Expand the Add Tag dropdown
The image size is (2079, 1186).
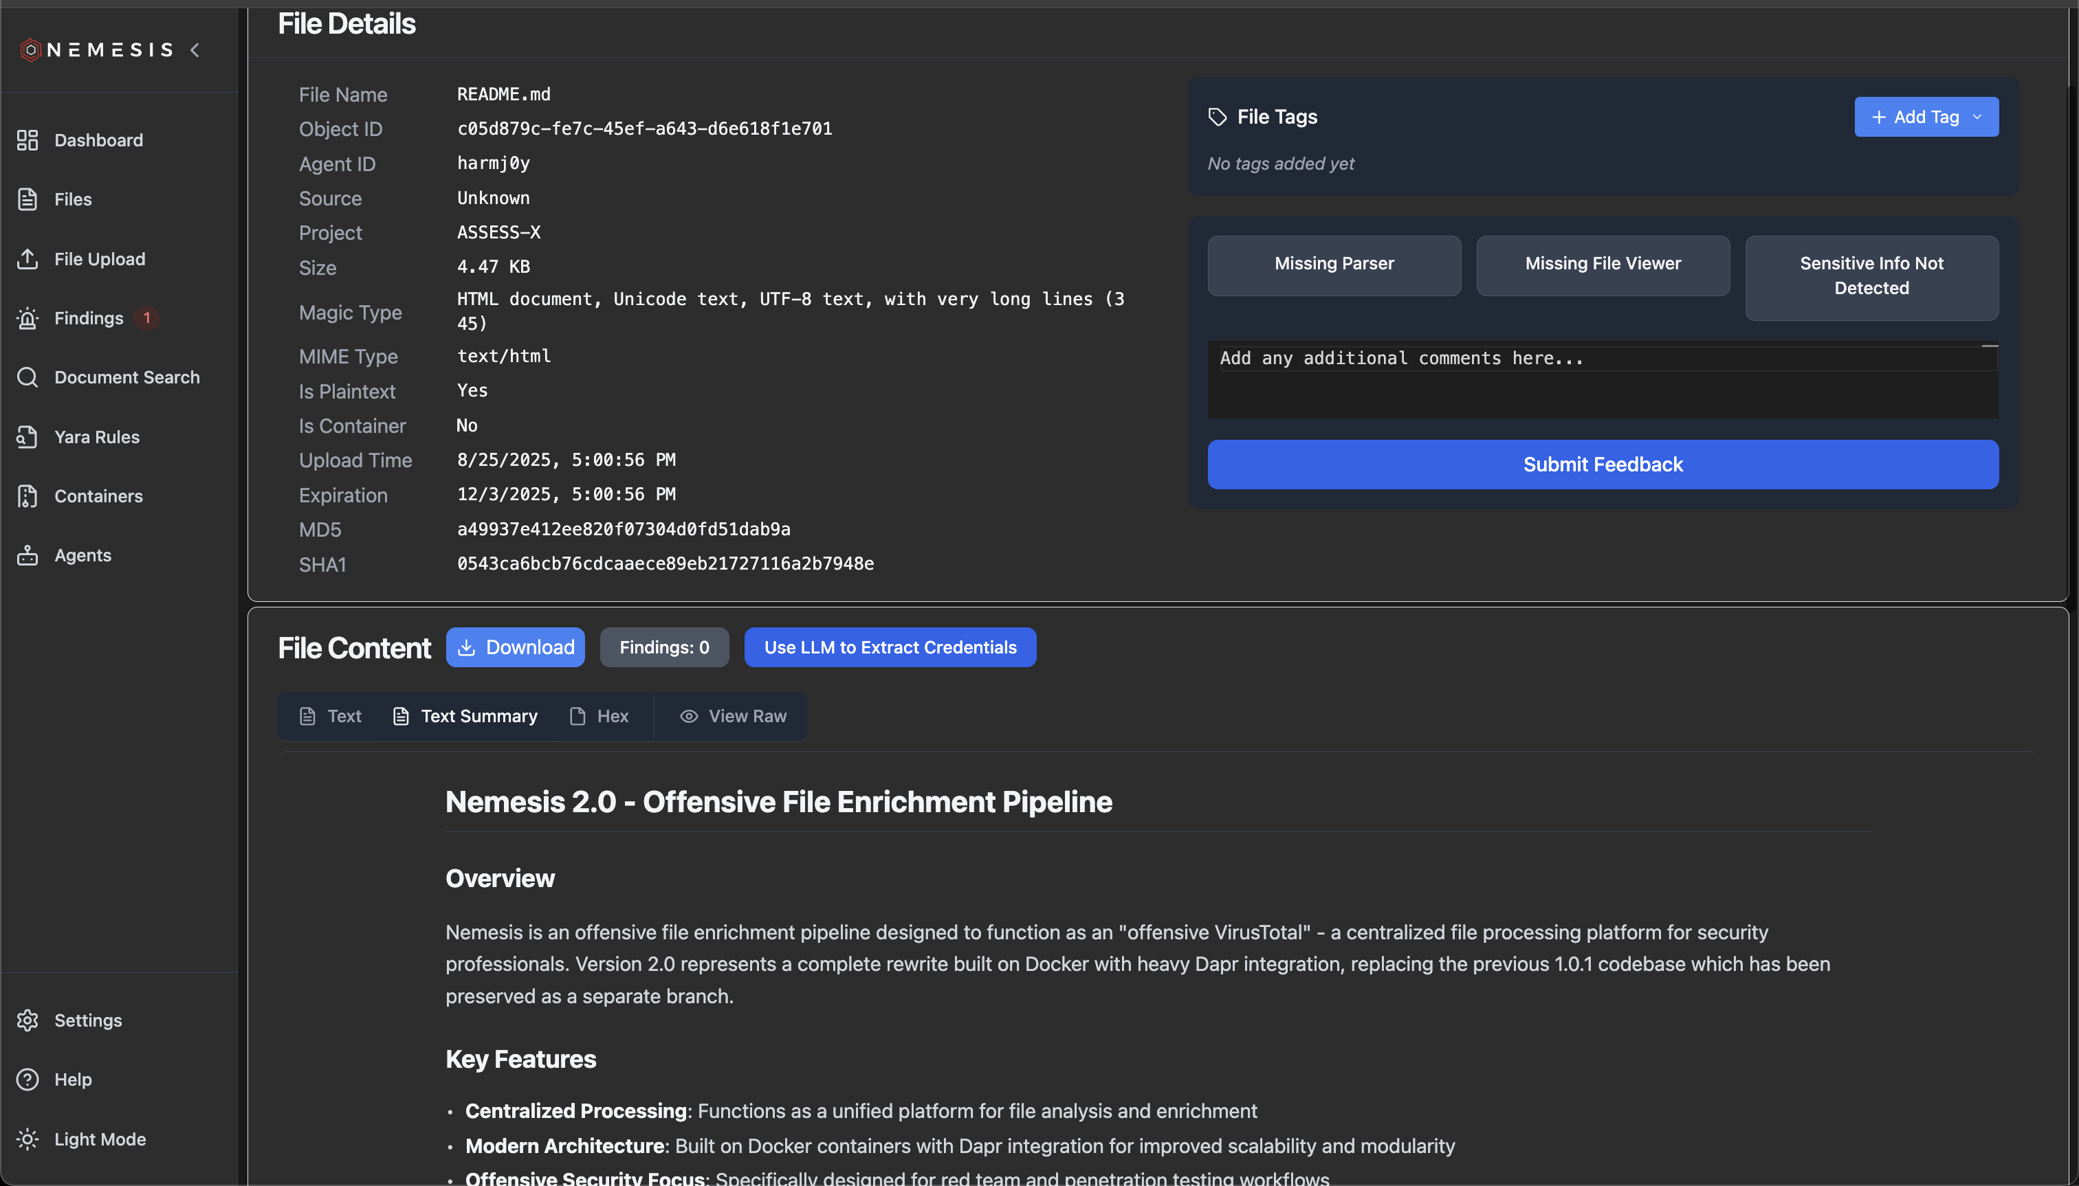[x=1926, y=118]
